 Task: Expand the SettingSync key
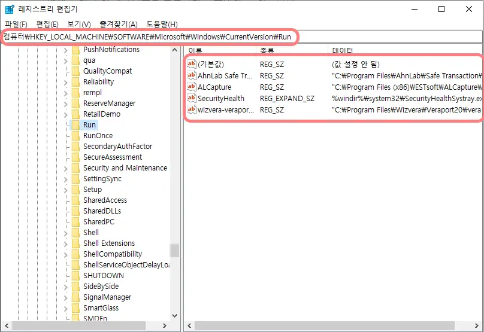pos(65,179)
